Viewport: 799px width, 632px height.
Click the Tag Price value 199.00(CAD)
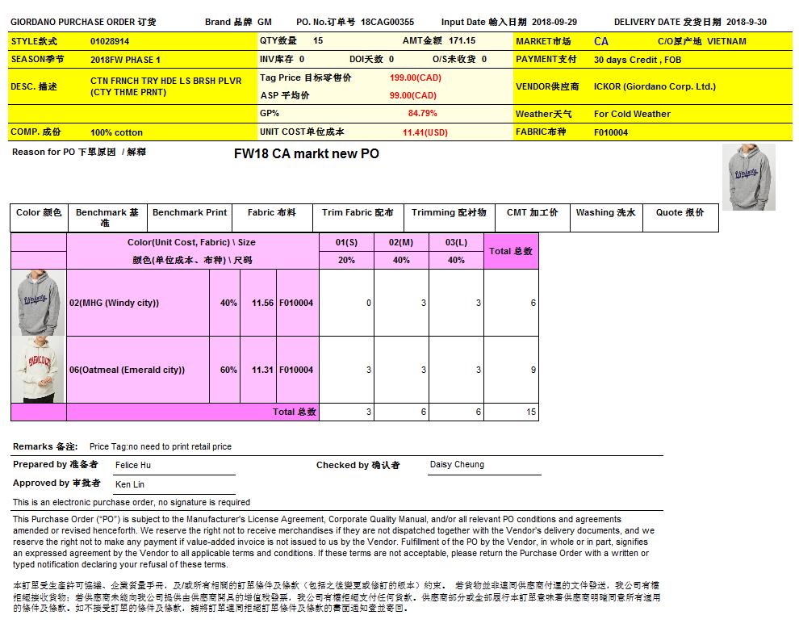click(x=415, y=78)
